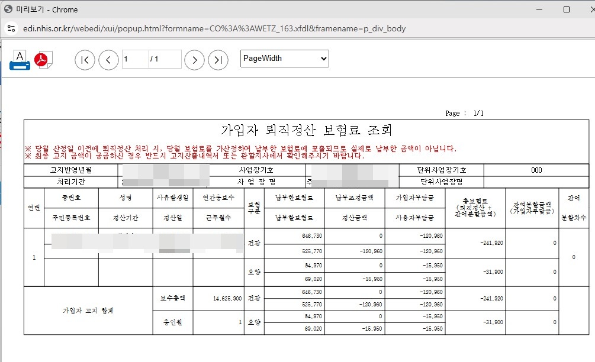Click the 사유발생일 column header
The image size is (595, 362).
tap(173, 198)
